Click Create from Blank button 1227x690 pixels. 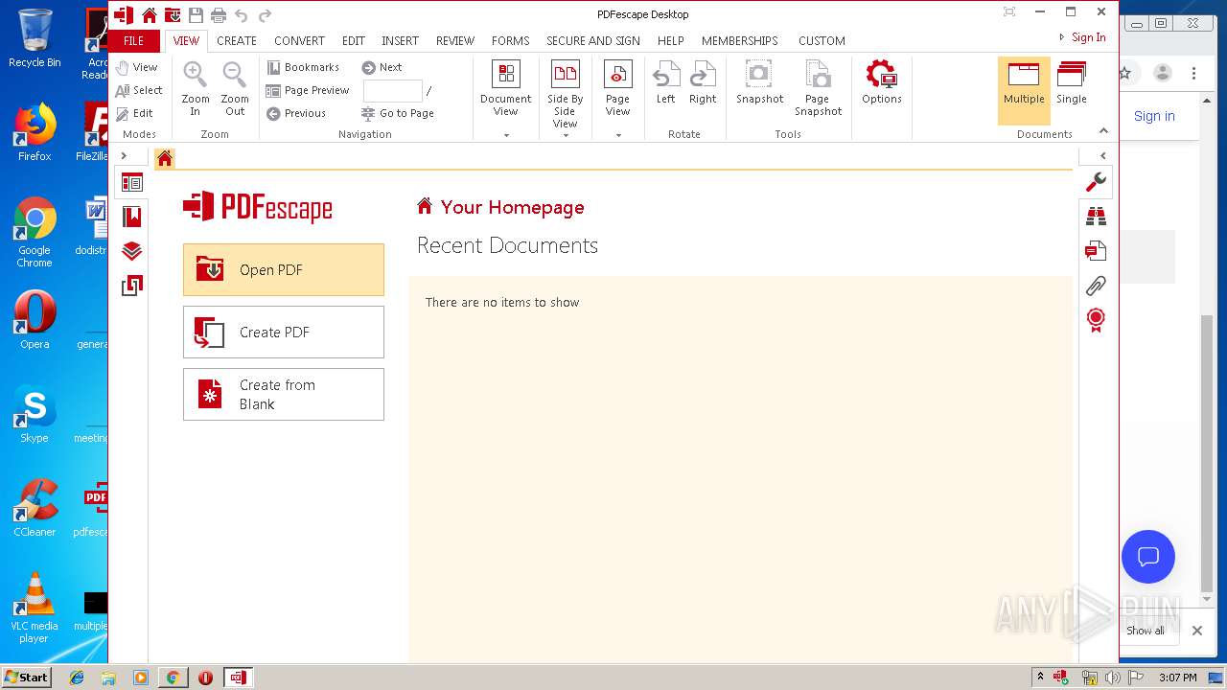click(284, 395)
